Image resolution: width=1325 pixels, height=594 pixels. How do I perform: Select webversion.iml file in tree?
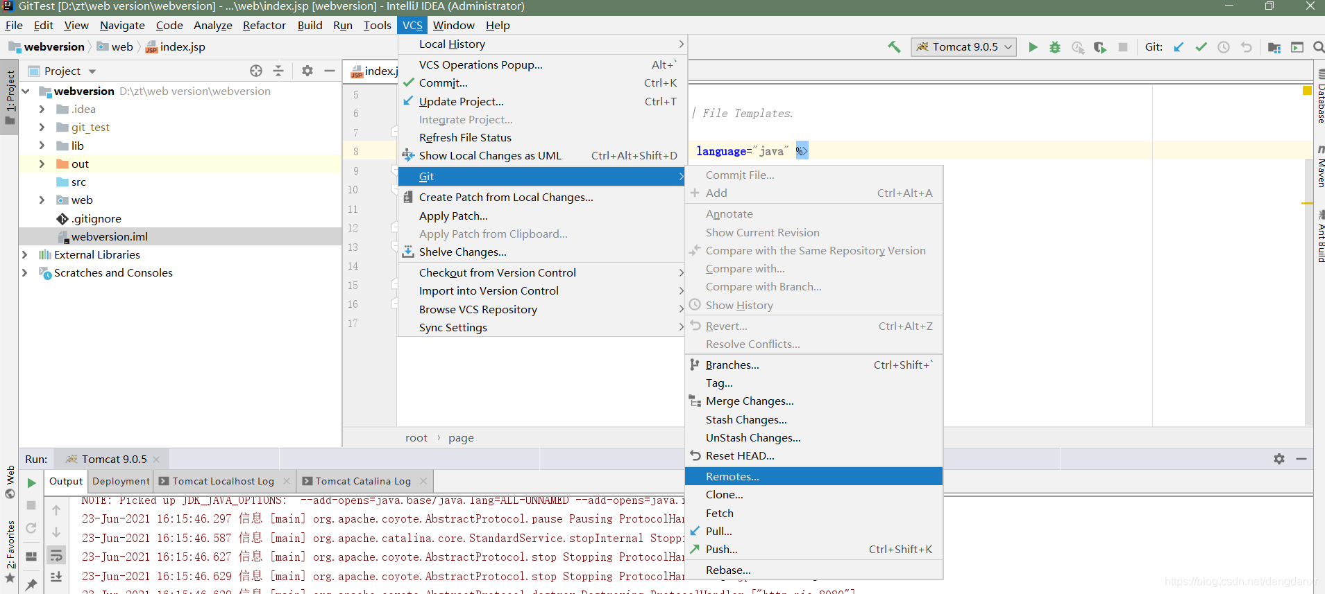110,236
